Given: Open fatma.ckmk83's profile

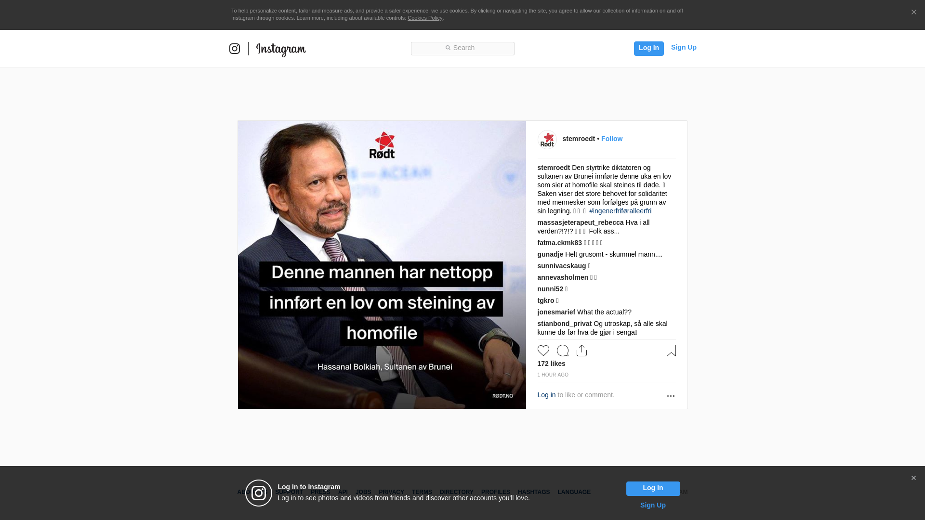Looking at the screenshot, I should (x=560, y=243).
